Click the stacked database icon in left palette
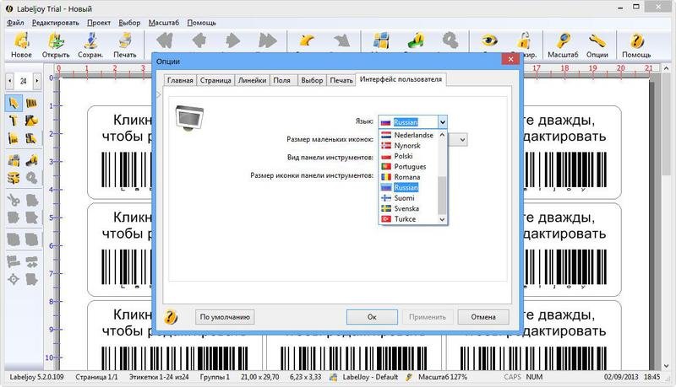Viewport: 676px width, 387px height. tap(14, 178)
